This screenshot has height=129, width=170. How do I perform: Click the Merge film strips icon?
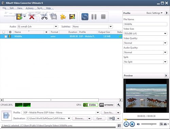tap(54, 17)
